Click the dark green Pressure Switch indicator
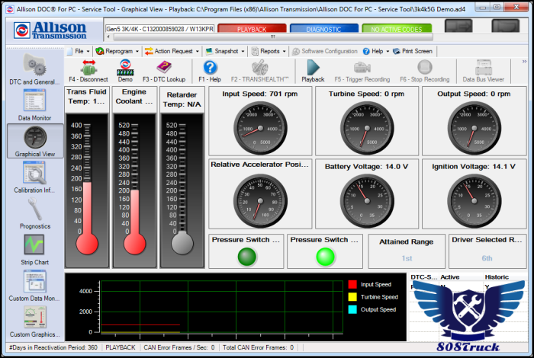The image size is (534, 358). [246, 256]
